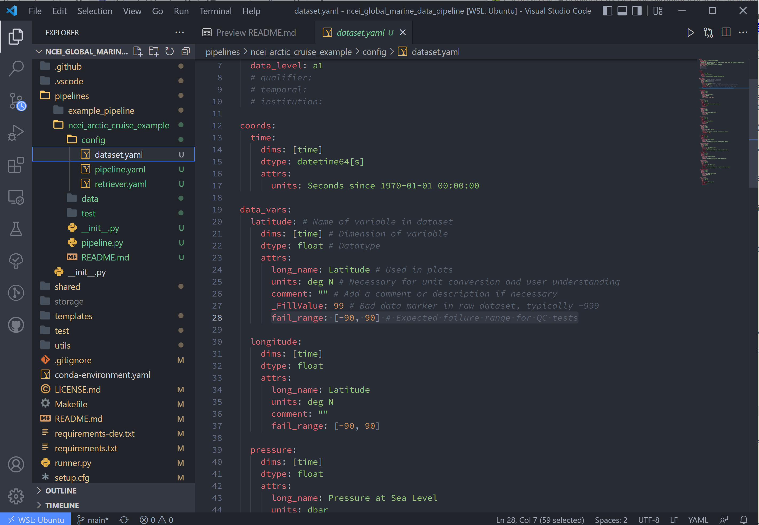
Task: Synchronize changes from status bar
Action: [x=124, y=520]
